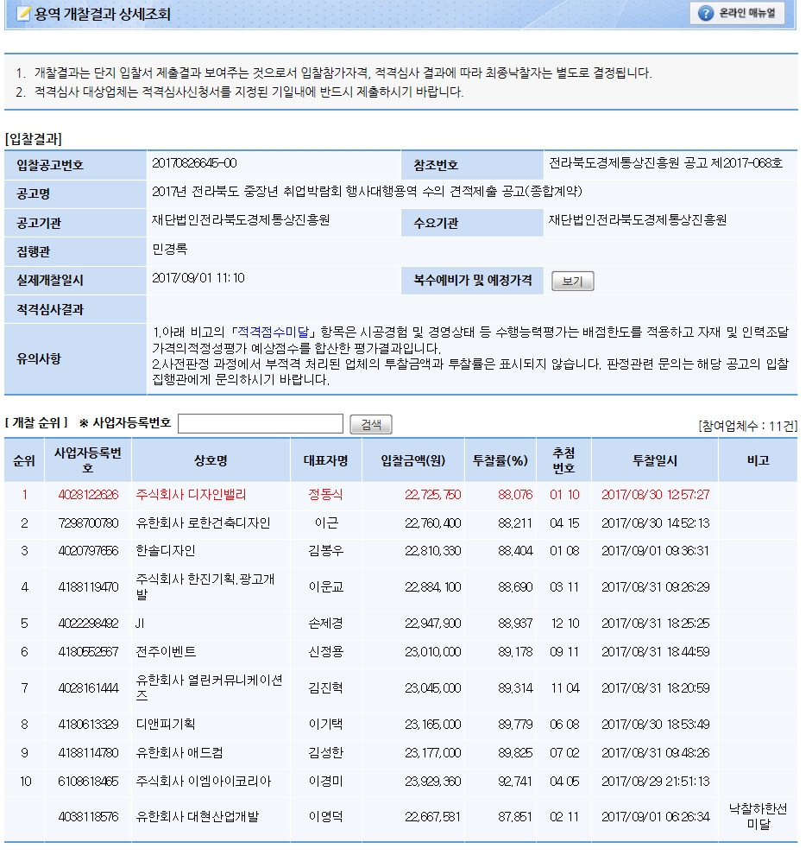Click 주식회사 이엠아이코리아 row name
The image size is (812, 855).
pos(203,781)
